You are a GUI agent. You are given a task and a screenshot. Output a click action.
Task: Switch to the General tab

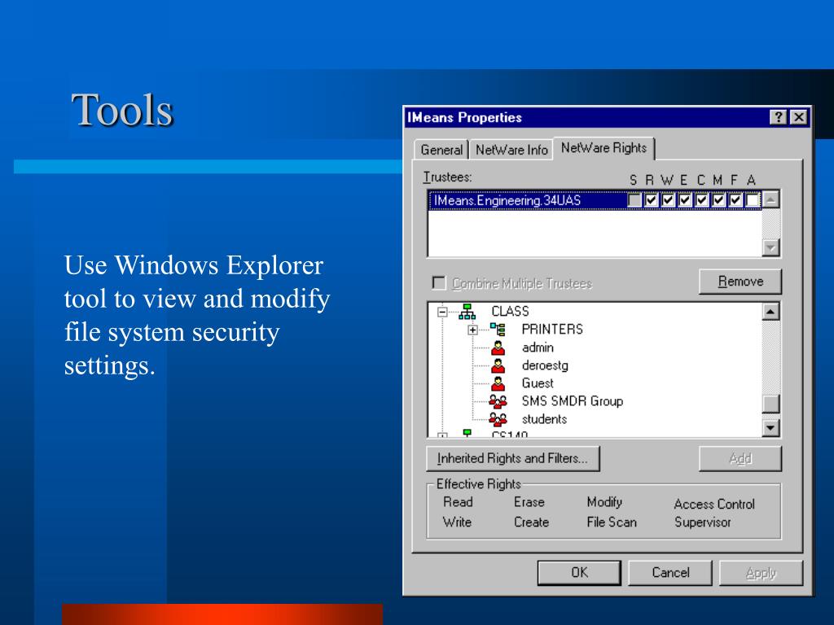click(x=441, y=150)
